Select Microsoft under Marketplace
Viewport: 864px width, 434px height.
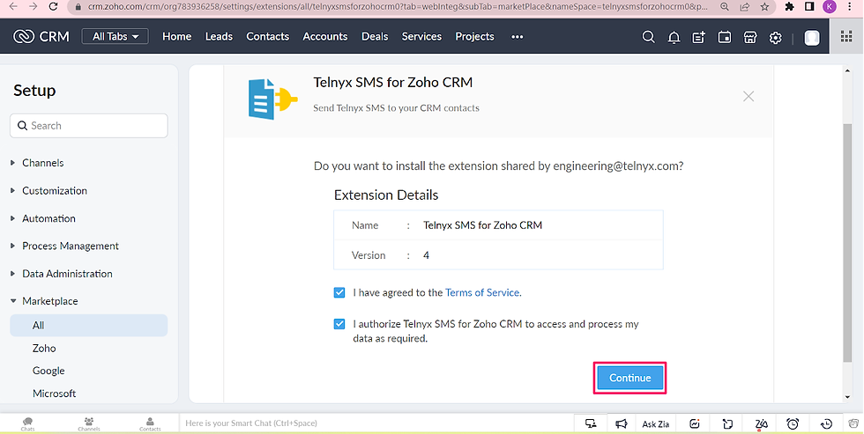pyautogui.click(x=54, y=394)
